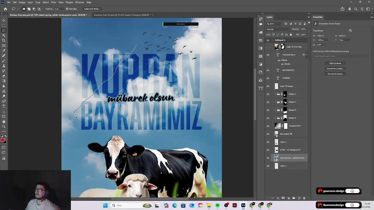This screenshot has height=210, width=374.
Task: Click Add layer style fx icon
Action: pyautogui.click(x=278, y=198)
